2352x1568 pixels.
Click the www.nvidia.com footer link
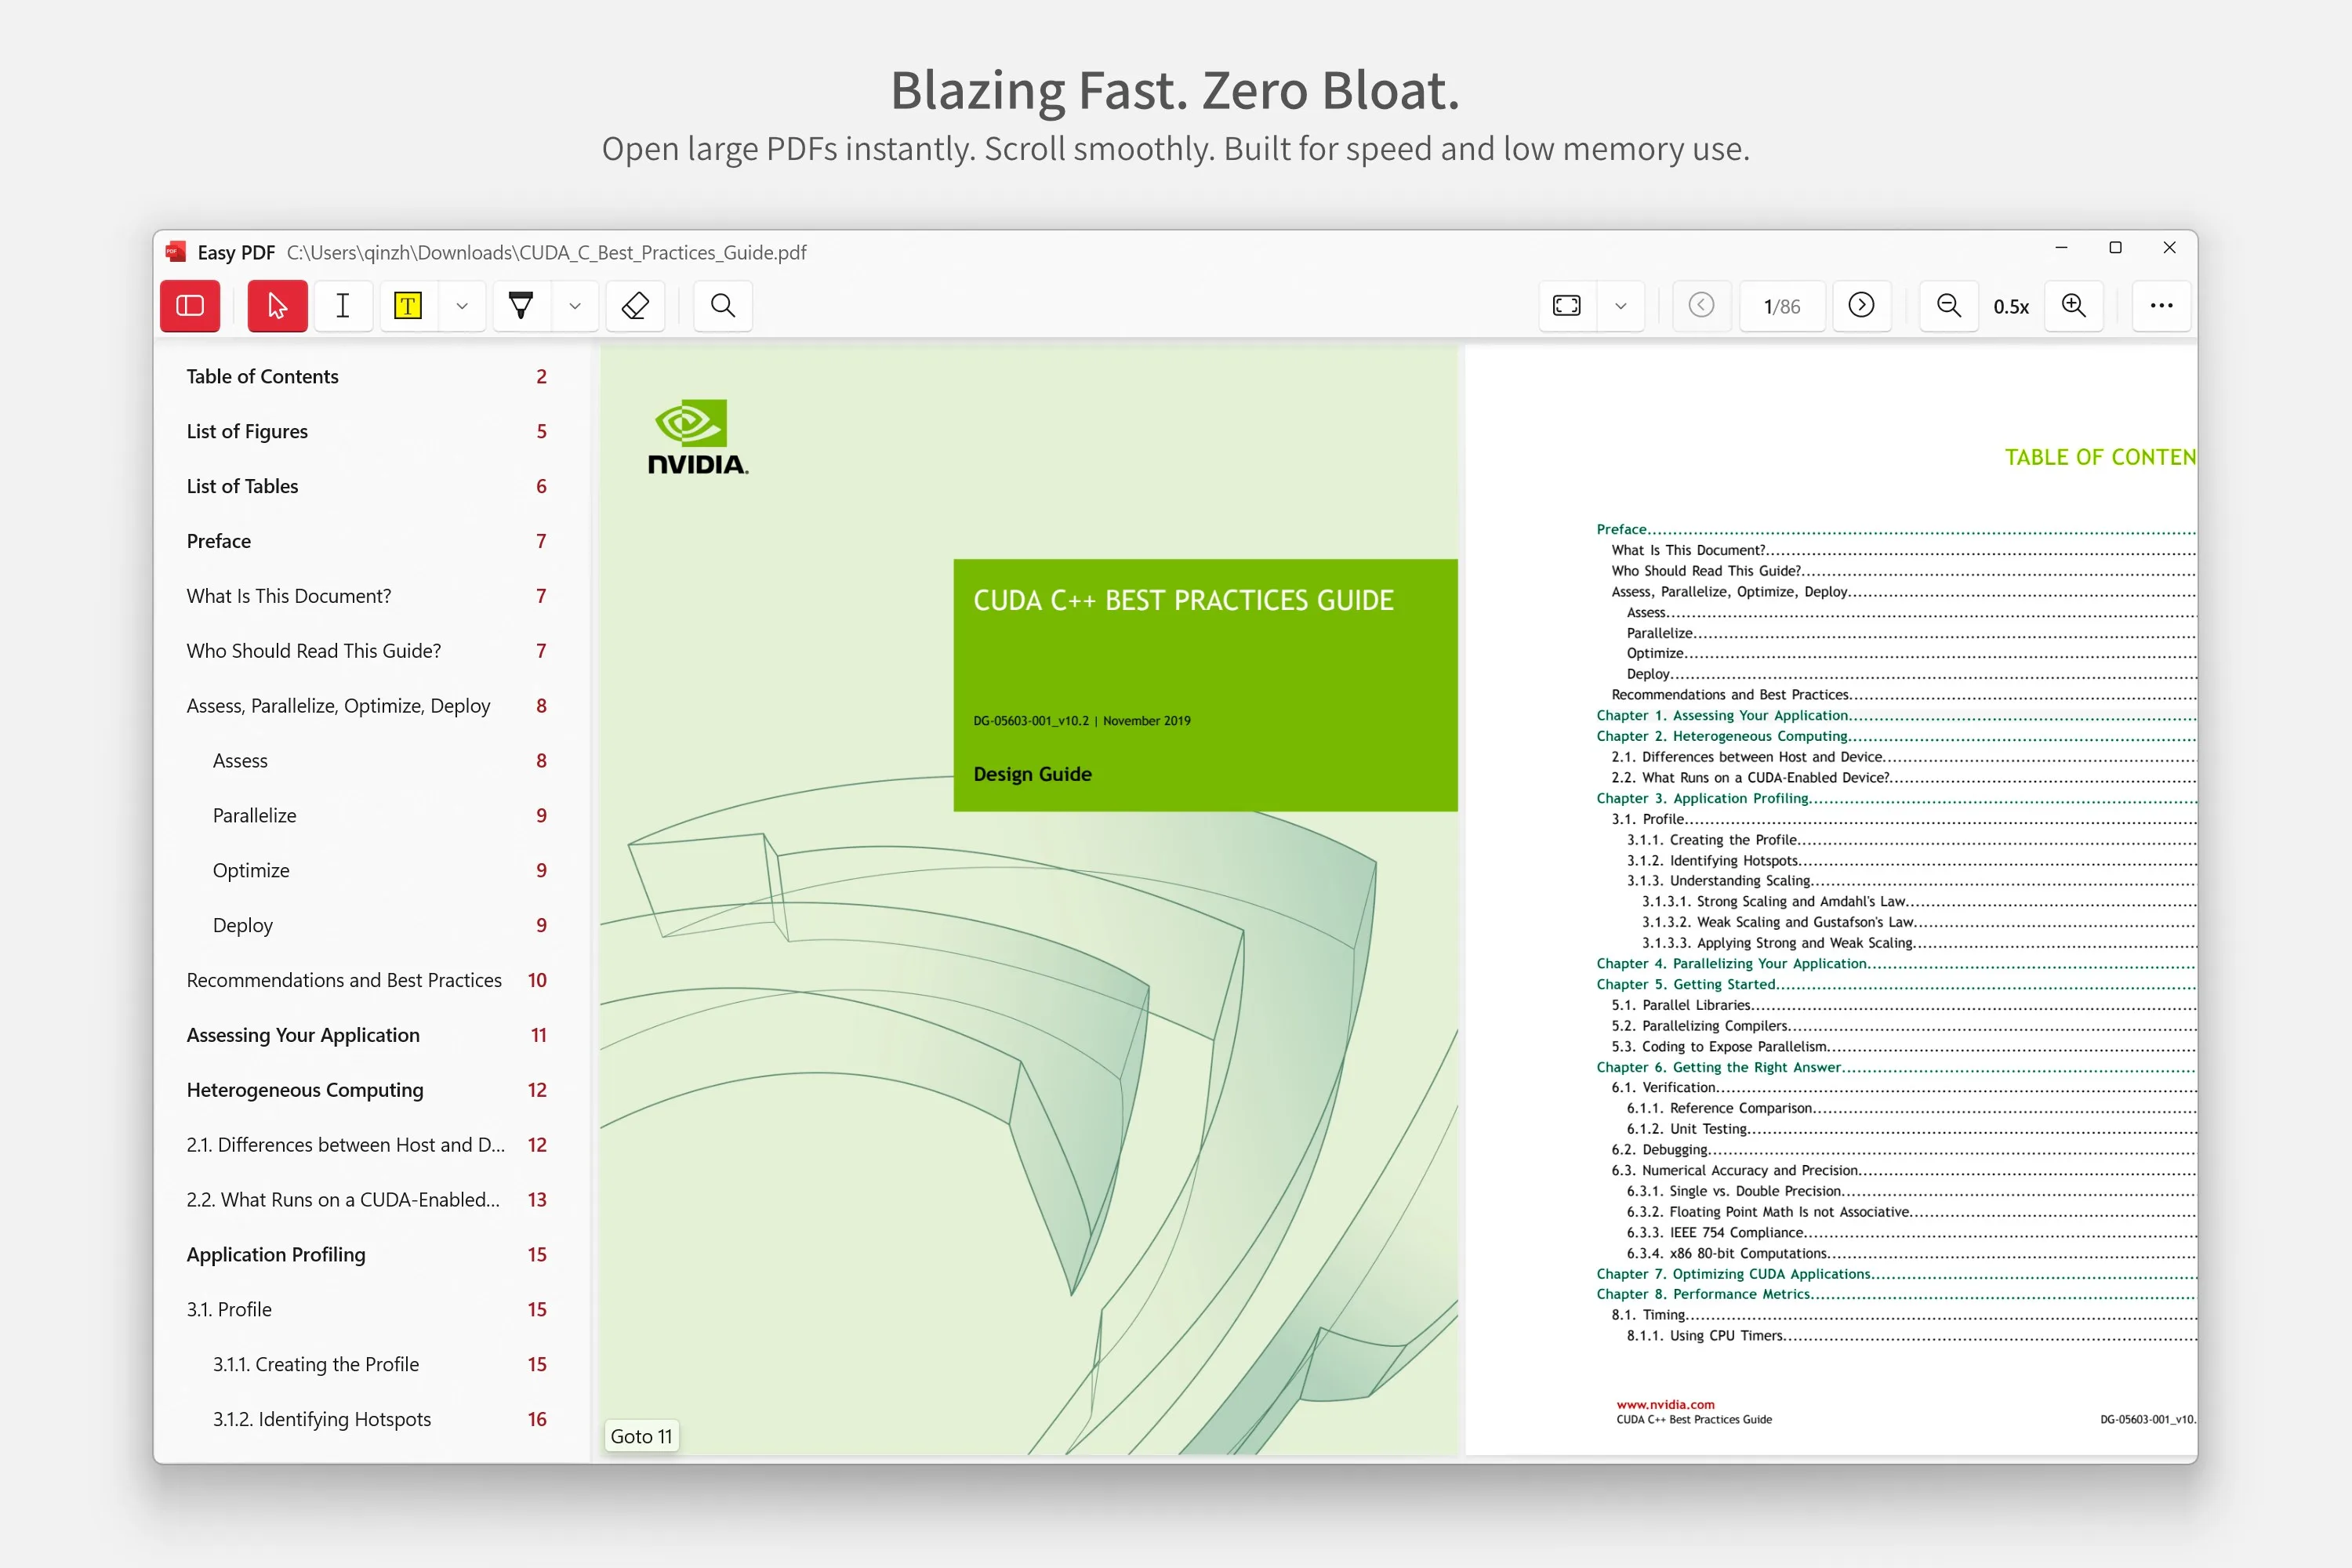pos(1665,1405)
